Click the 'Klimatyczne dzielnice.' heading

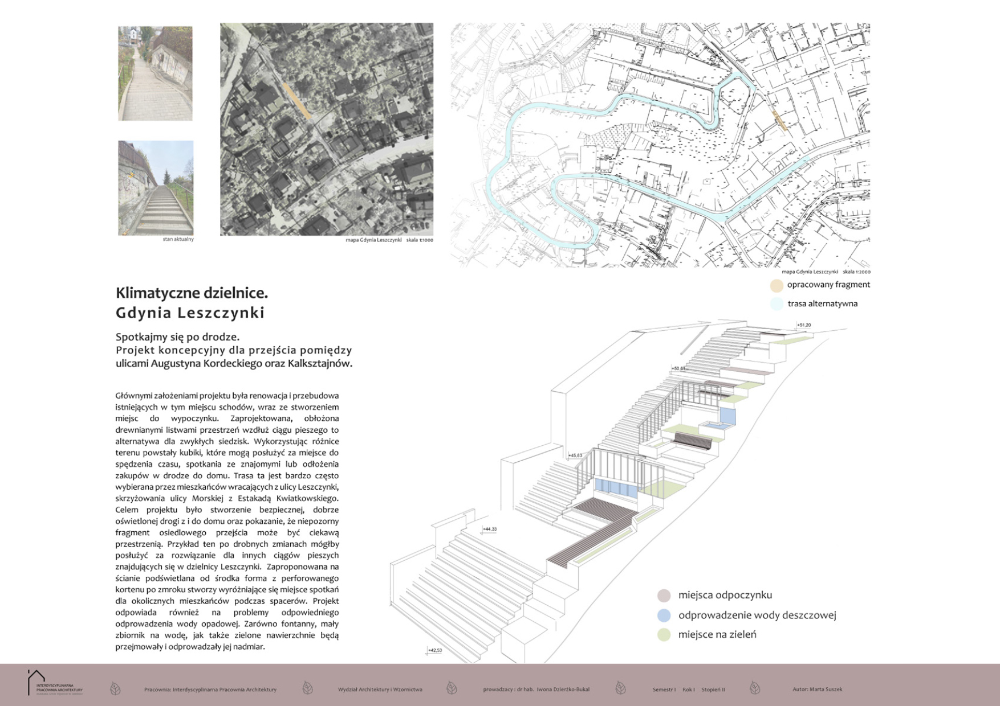click(x=192, y=293)
